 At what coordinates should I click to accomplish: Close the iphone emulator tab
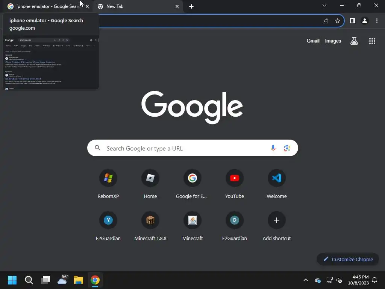click(87, 6)
